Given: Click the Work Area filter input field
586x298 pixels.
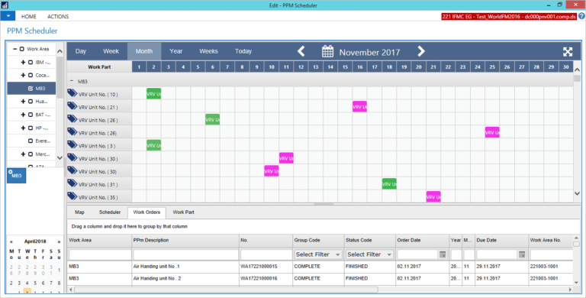Looking at the screenshot, I should pos(100,254).
